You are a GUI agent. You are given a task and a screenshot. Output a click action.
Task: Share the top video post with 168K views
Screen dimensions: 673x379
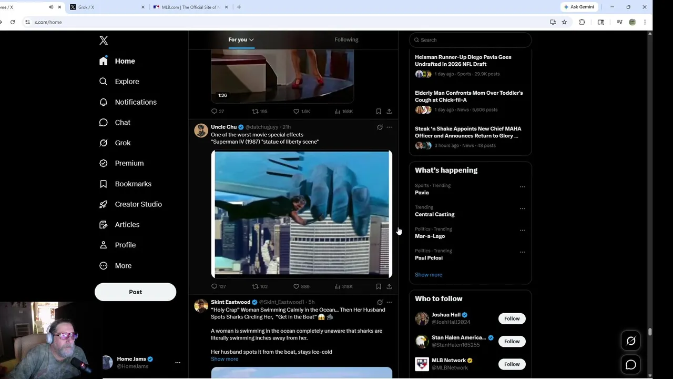[389, 112]
